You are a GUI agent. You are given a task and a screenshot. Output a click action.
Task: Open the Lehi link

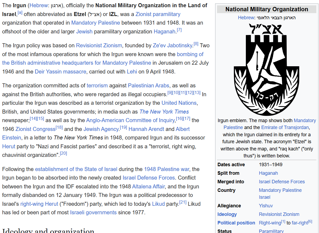pos(132,72)
